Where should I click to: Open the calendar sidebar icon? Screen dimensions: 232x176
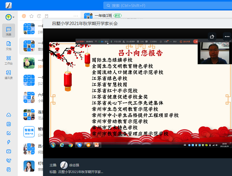(x=9, y=124)
